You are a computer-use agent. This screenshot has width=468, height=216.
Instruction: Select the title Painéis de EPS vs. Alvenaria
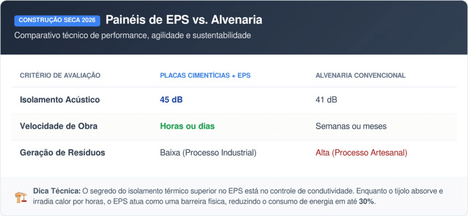click(184, 20)
